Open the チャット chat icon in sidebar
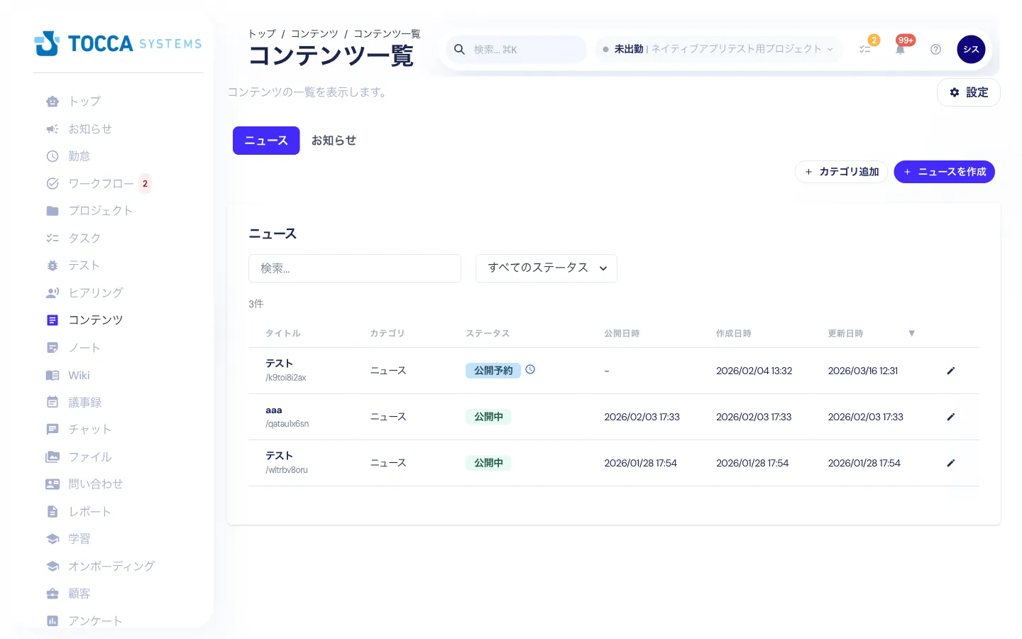This screenshot has height=639, width=1022. coord(52,430)
